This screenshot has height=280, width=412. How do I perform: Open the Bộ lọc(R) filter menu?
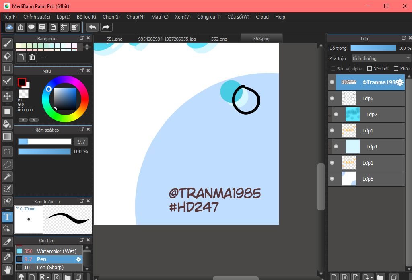[87, 17]
